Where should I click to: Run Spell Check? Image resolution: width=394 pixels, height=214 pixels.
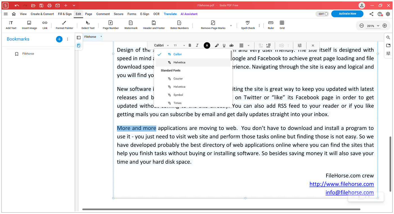[248, 25]
